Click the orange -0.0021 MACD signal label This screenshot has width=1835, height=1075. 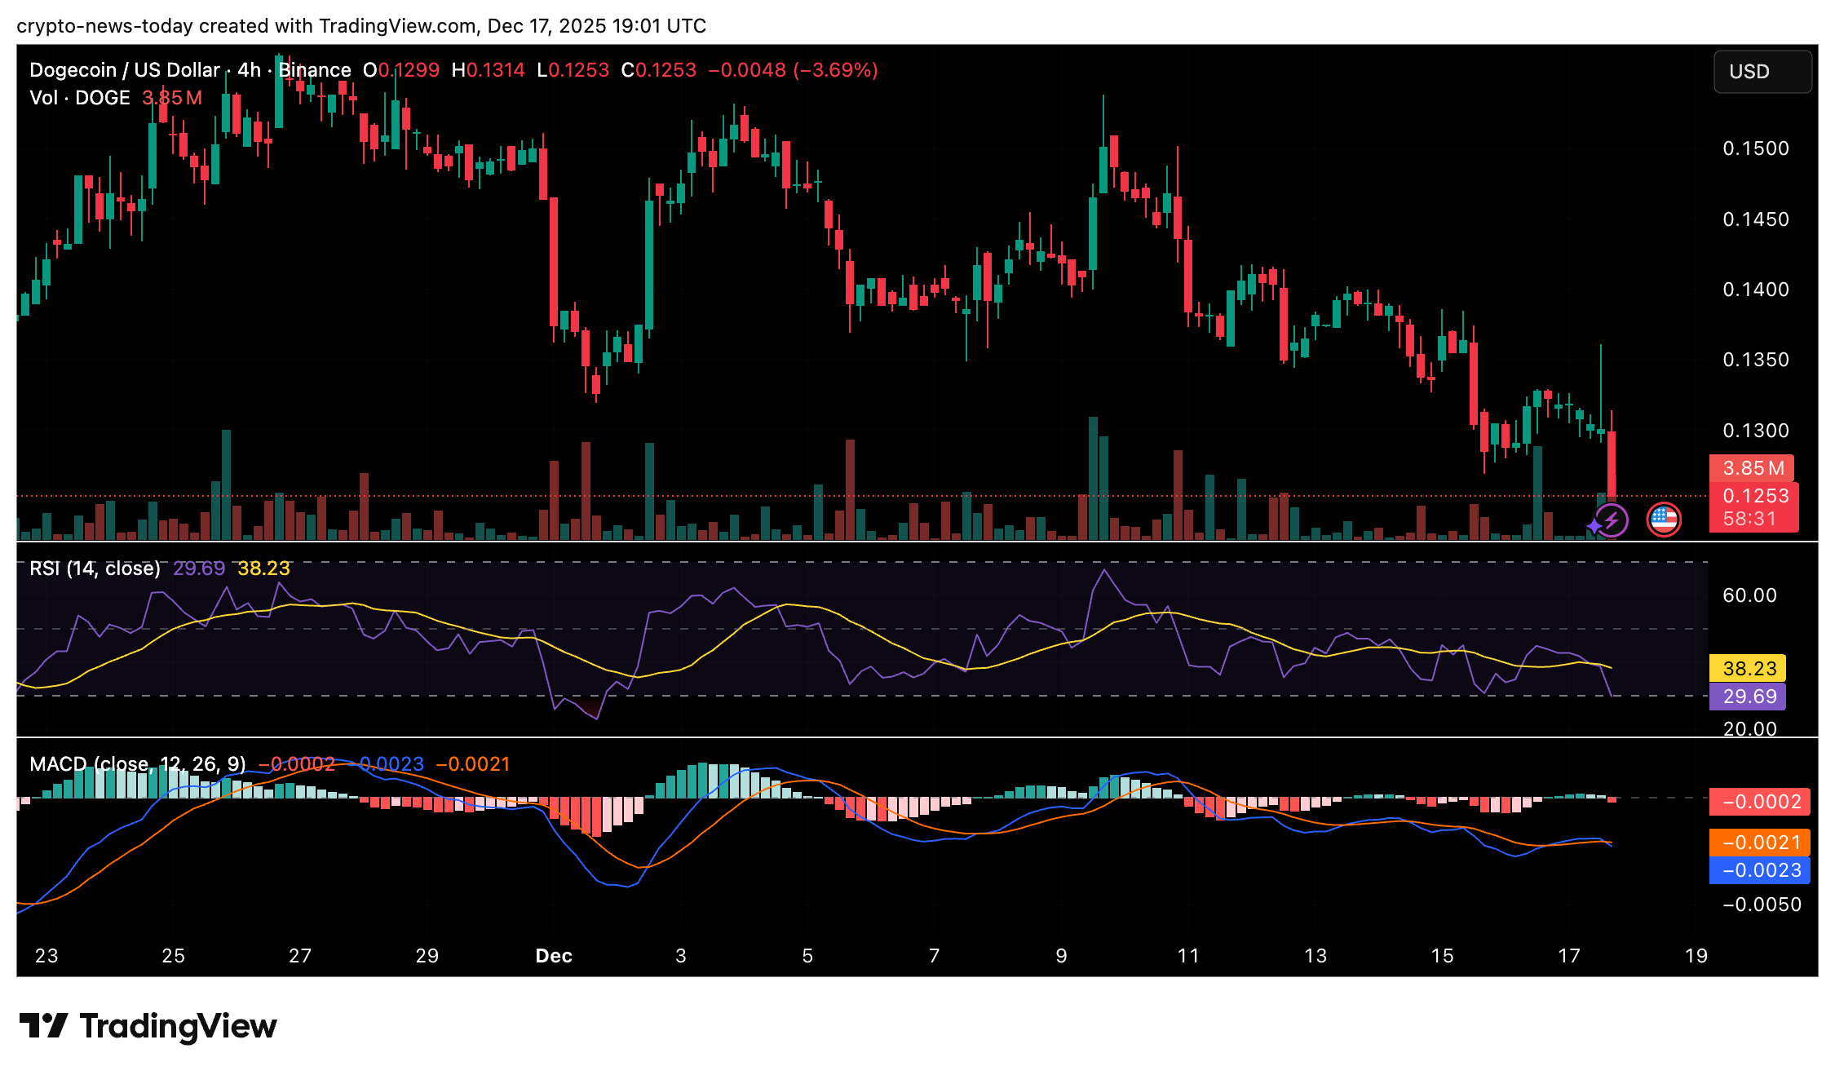pos(1760,843)
